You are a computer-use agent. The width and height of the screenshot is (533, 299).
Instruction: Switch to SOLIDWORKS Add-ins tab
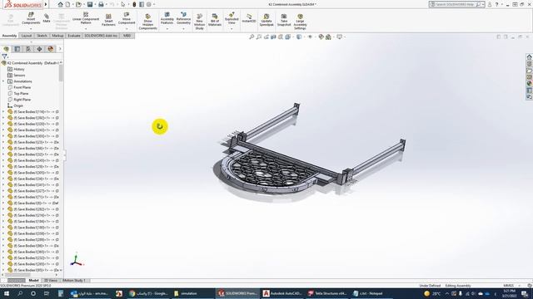click(x=101, y=36)
